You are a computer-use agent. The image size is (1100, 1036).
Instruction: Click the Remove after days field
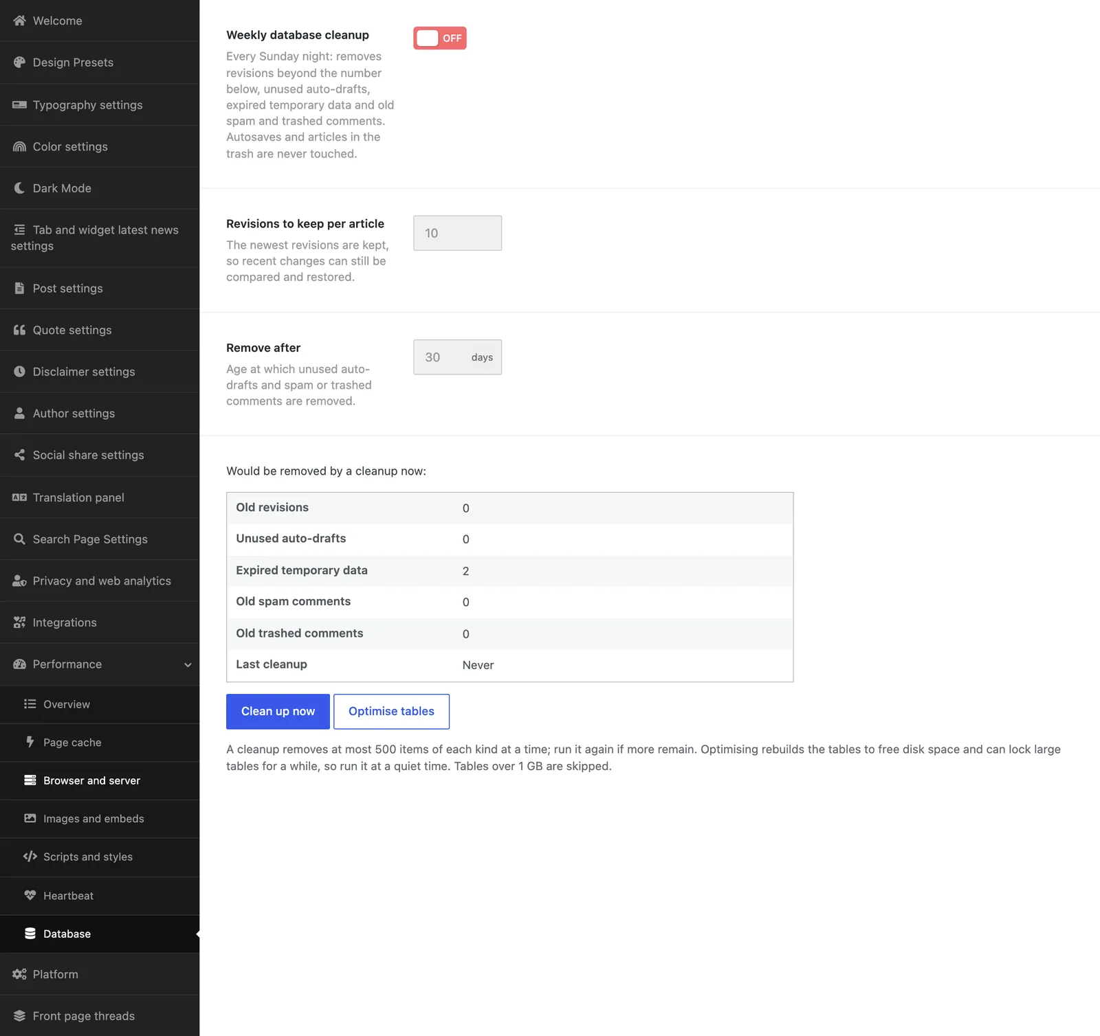457,357
